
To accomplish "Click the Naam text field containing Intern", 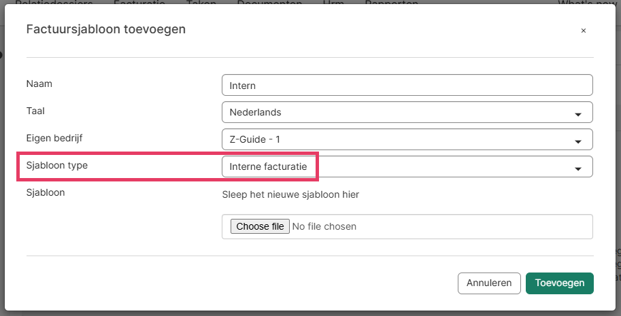I will tap(407, 85).
